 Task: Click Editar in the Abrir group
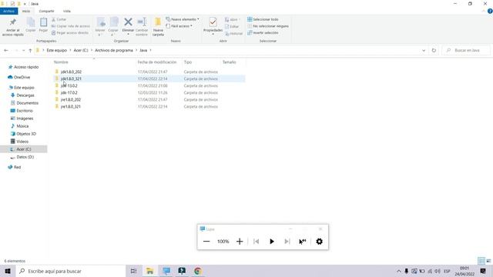232,26
